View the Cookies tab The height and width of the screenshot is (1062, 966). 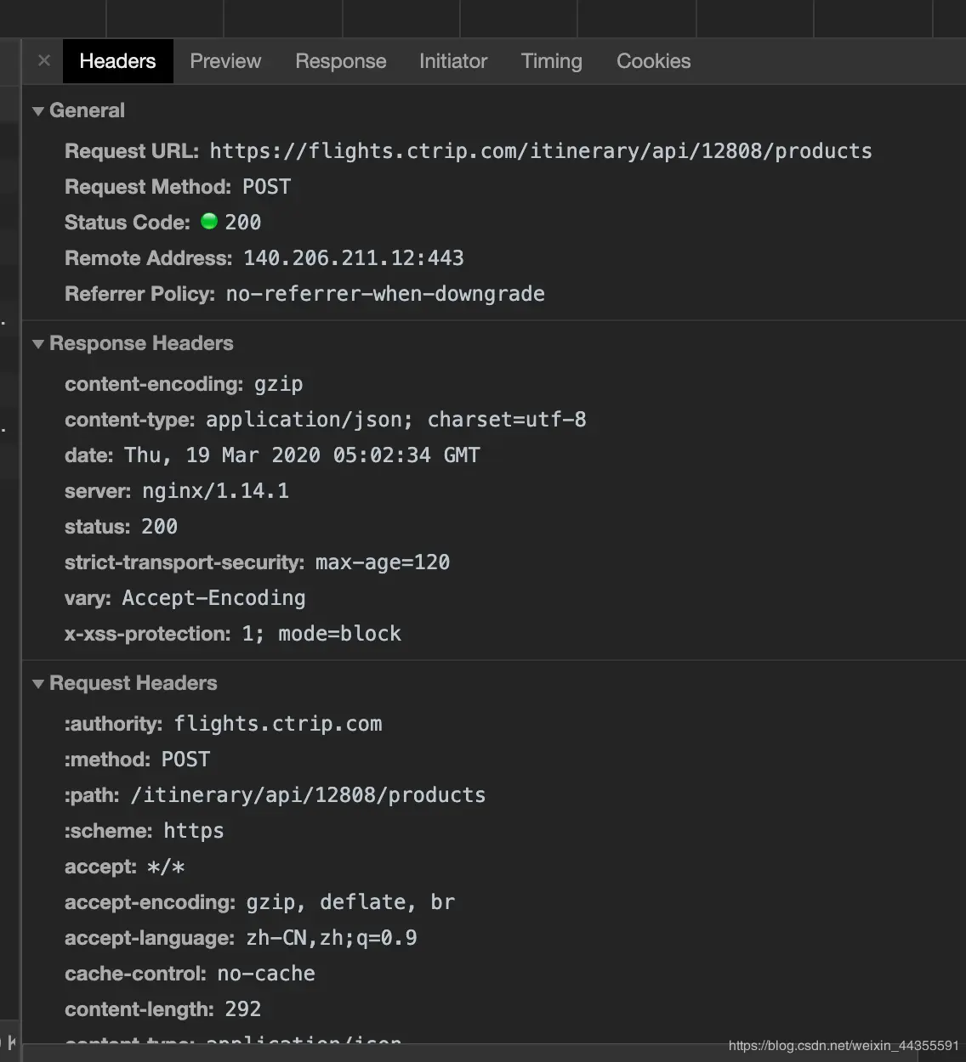pyautogui.click(x=653, y=61)
